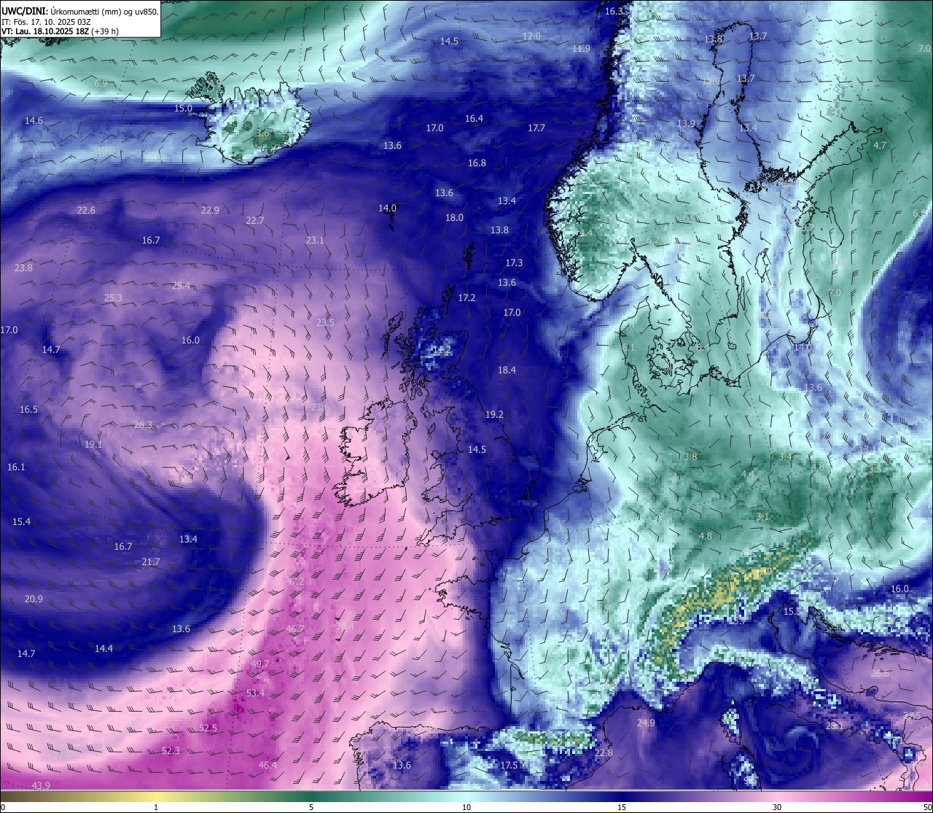Click the 15.4 value at the left
The height and width of the screenshot is (813, 933).
coord(21,521)
